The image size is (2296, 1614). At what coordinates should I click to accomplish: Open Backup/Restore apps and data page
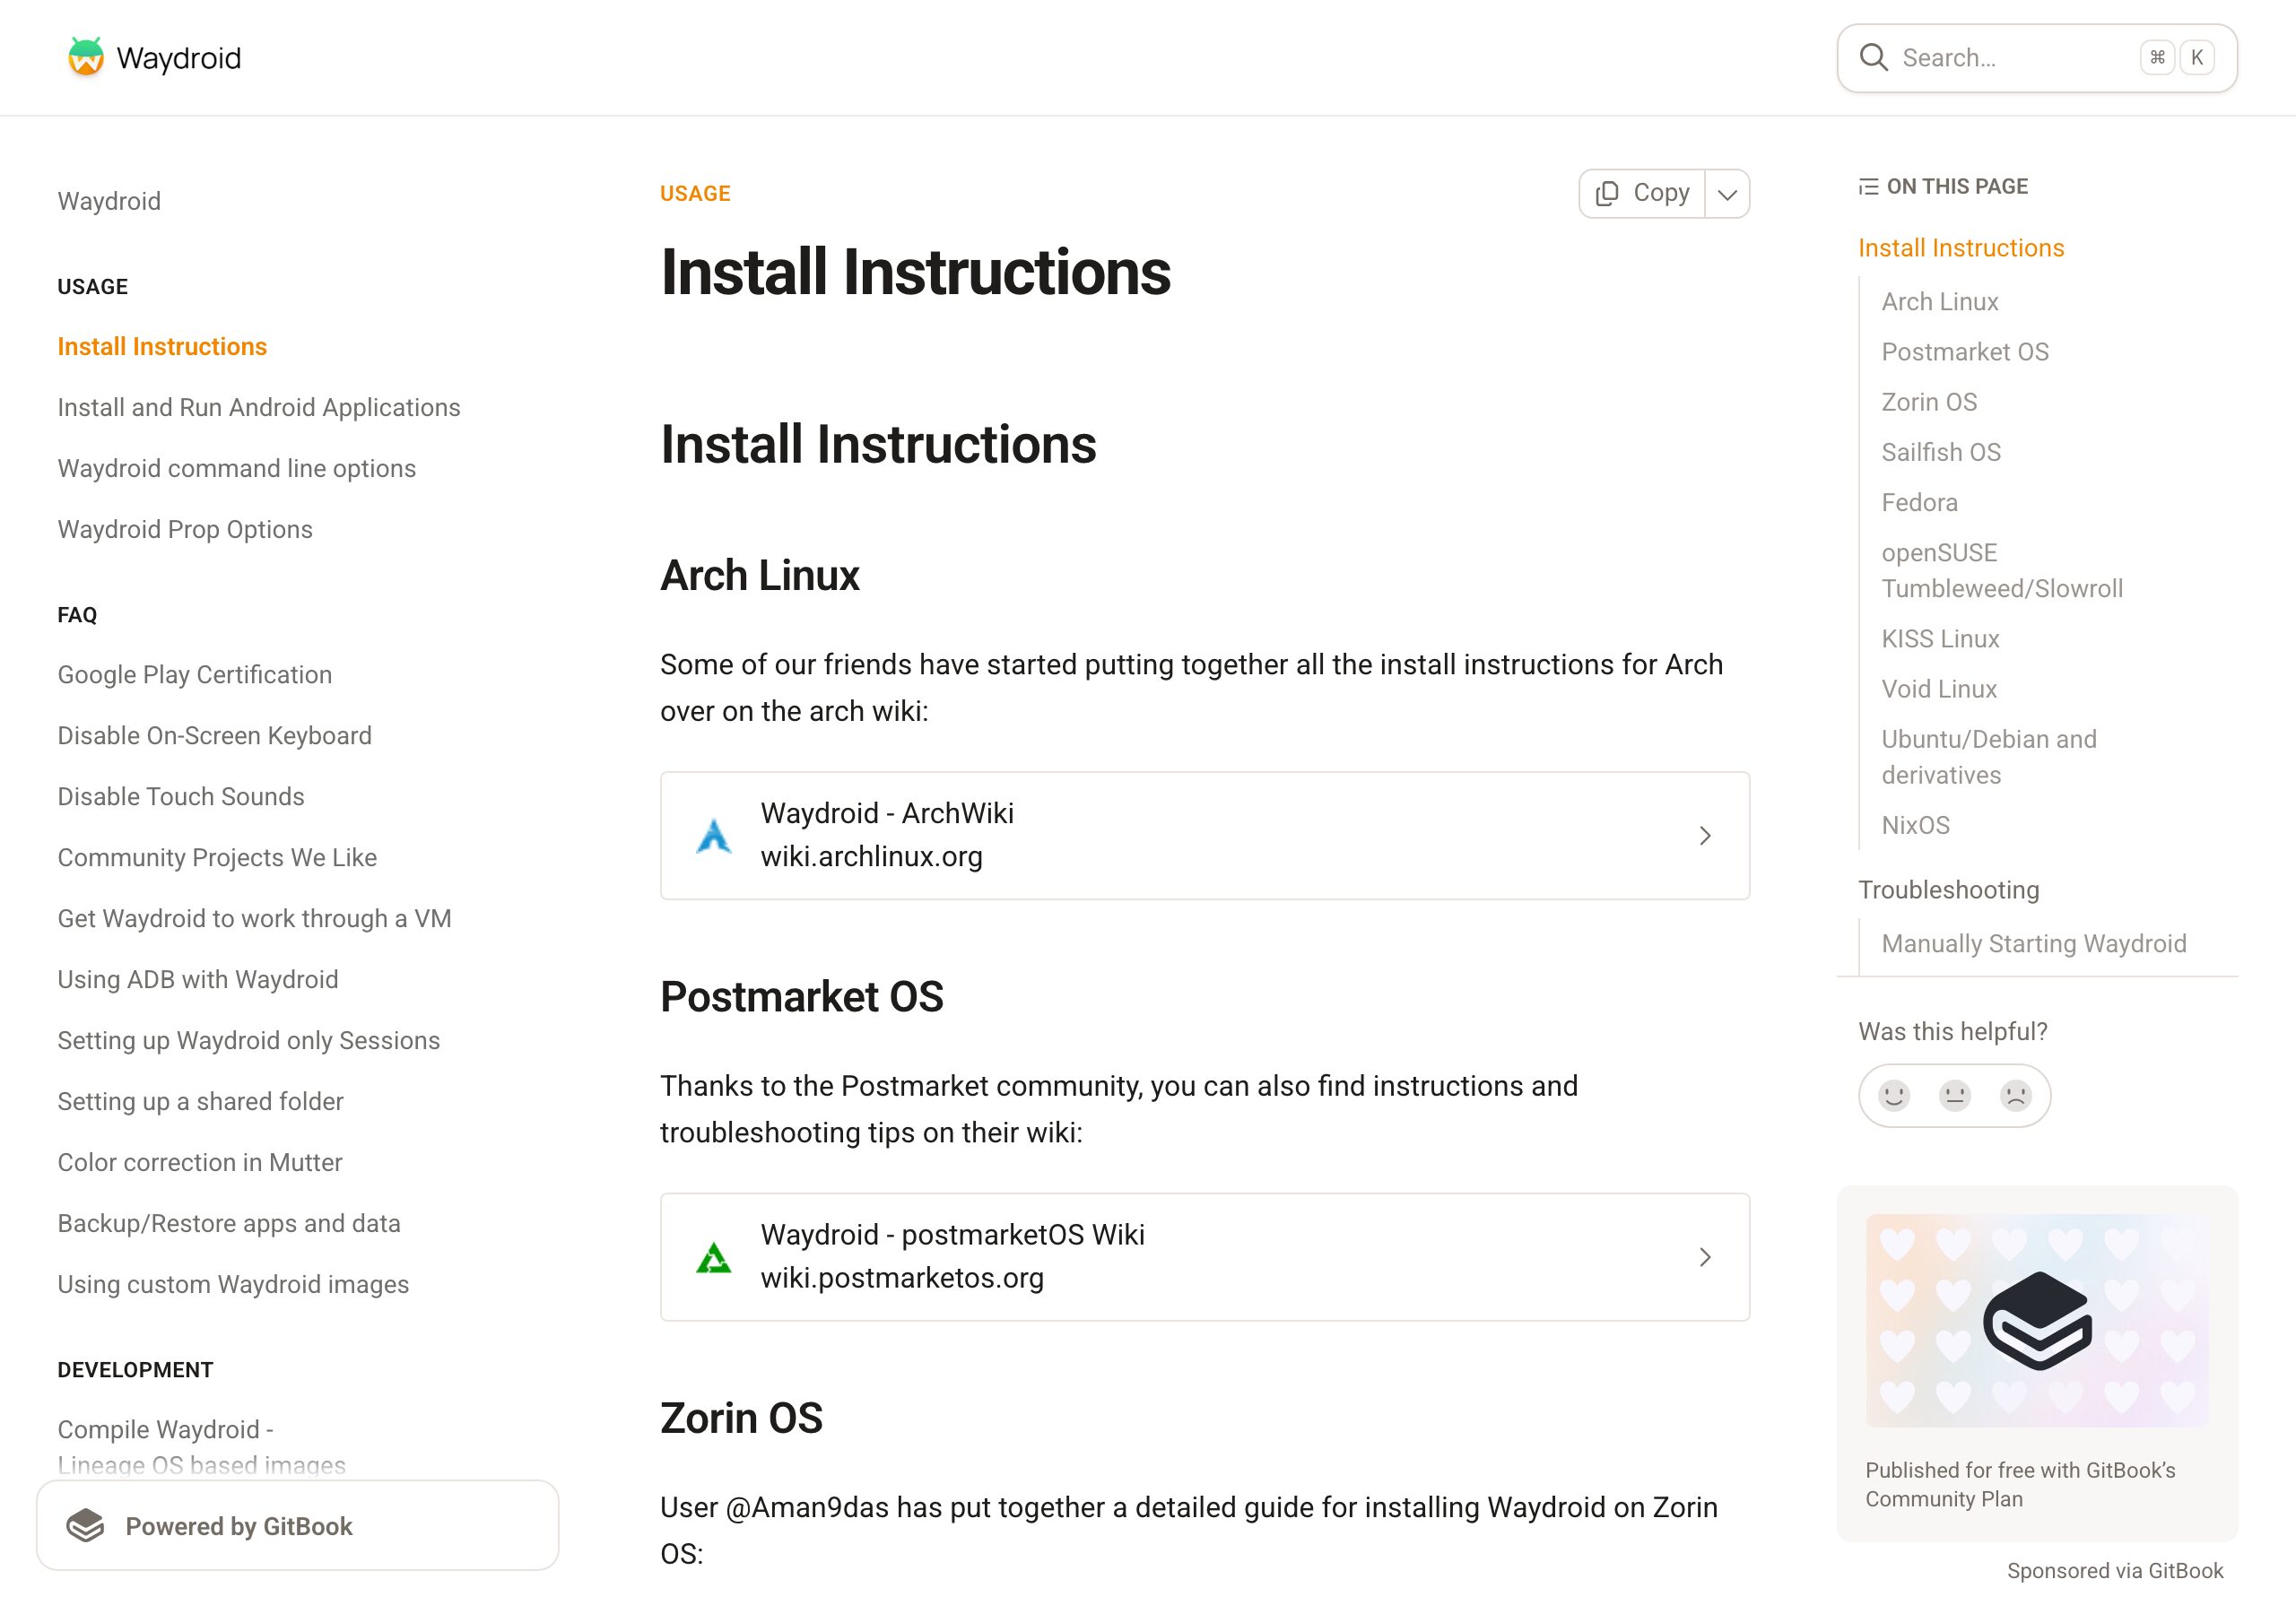[x=229, y=1224]
